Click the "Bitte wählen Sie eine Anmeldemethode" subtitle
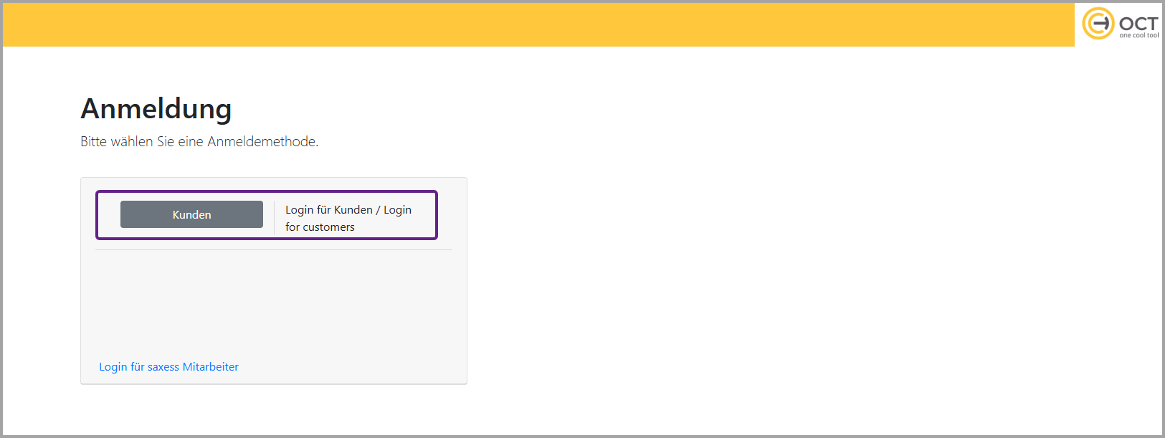The image size is (1165, 438). 199,141
